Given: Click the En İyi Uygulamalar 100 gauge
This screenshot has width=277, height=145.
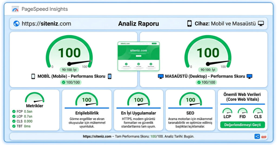Looking at the screenshot, I should point(138,99).
